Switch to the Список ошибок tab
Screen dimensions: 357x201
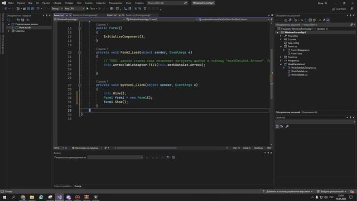tap(63, 186)
